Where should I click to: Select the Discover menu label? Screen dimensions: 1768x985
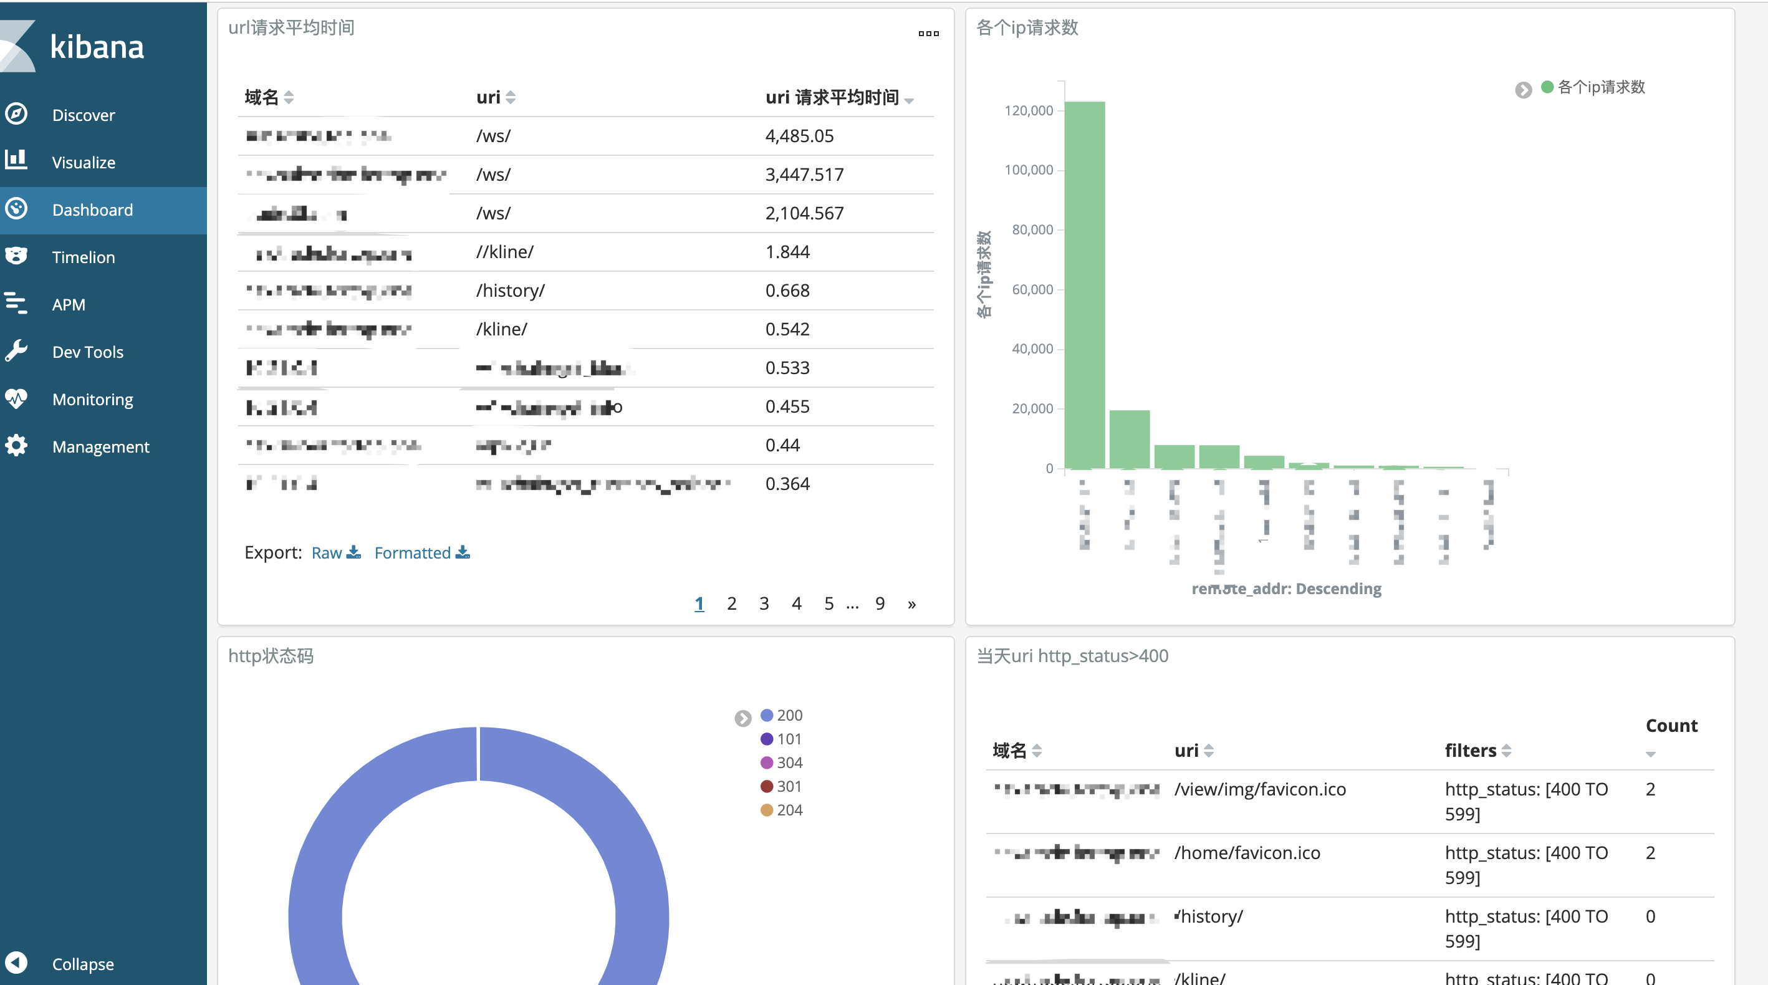tap(84, 115)
